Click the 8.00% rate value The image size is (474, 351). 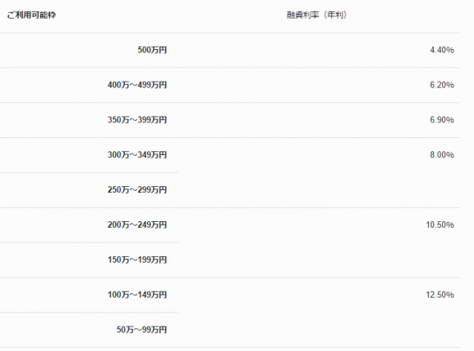[x=442, y=155]
